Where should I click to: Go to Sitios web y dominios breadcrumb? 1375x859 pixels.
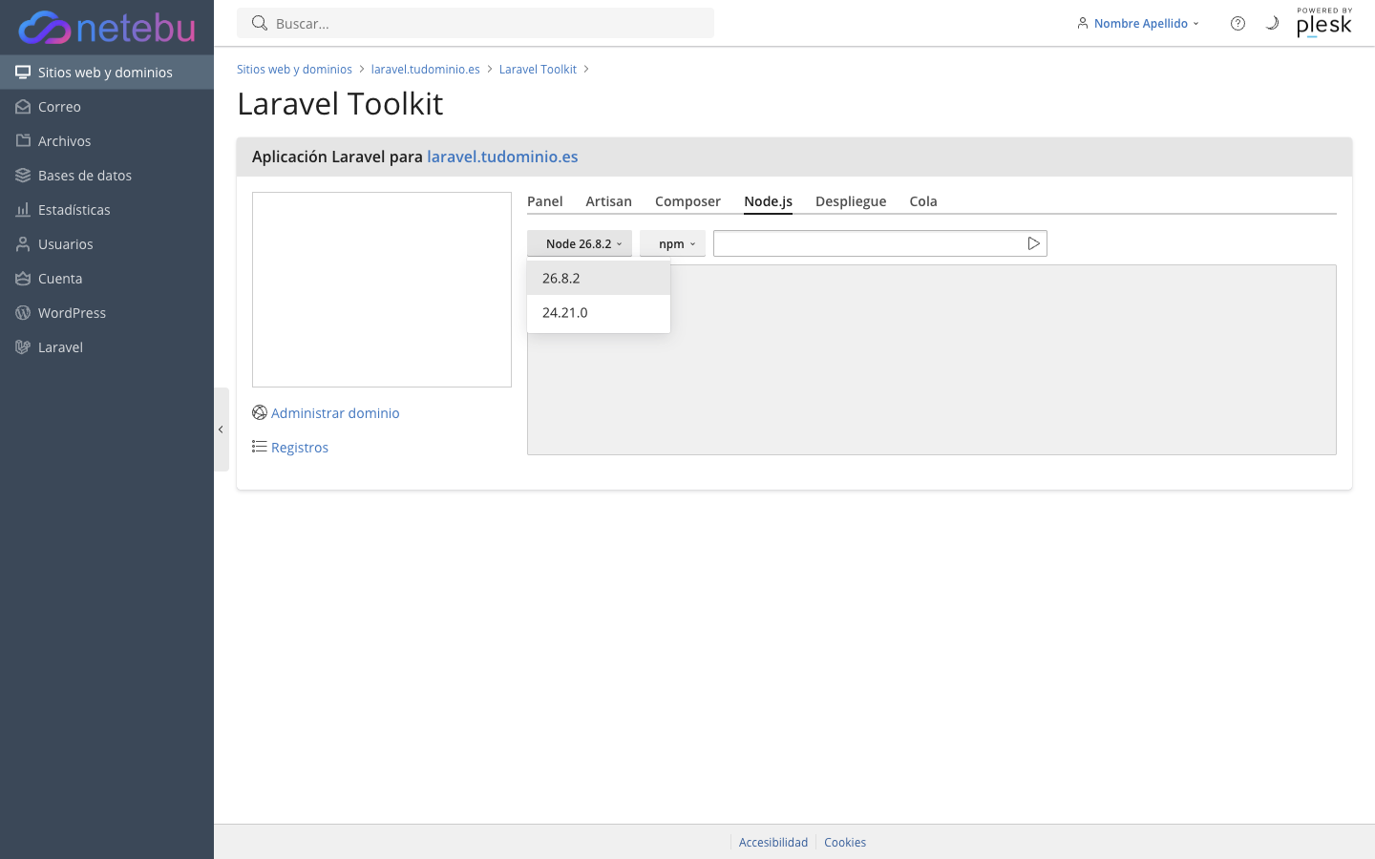pyautogui.click(x=294, y=70)
